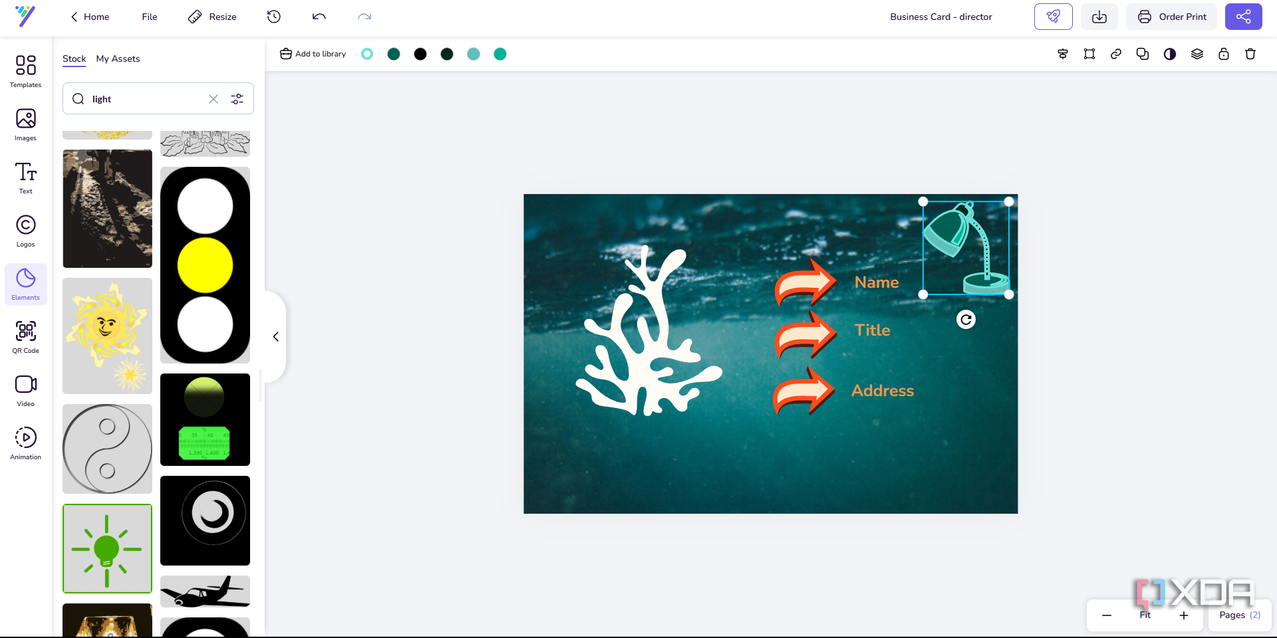Select the black color swatch

pos(420,54)
